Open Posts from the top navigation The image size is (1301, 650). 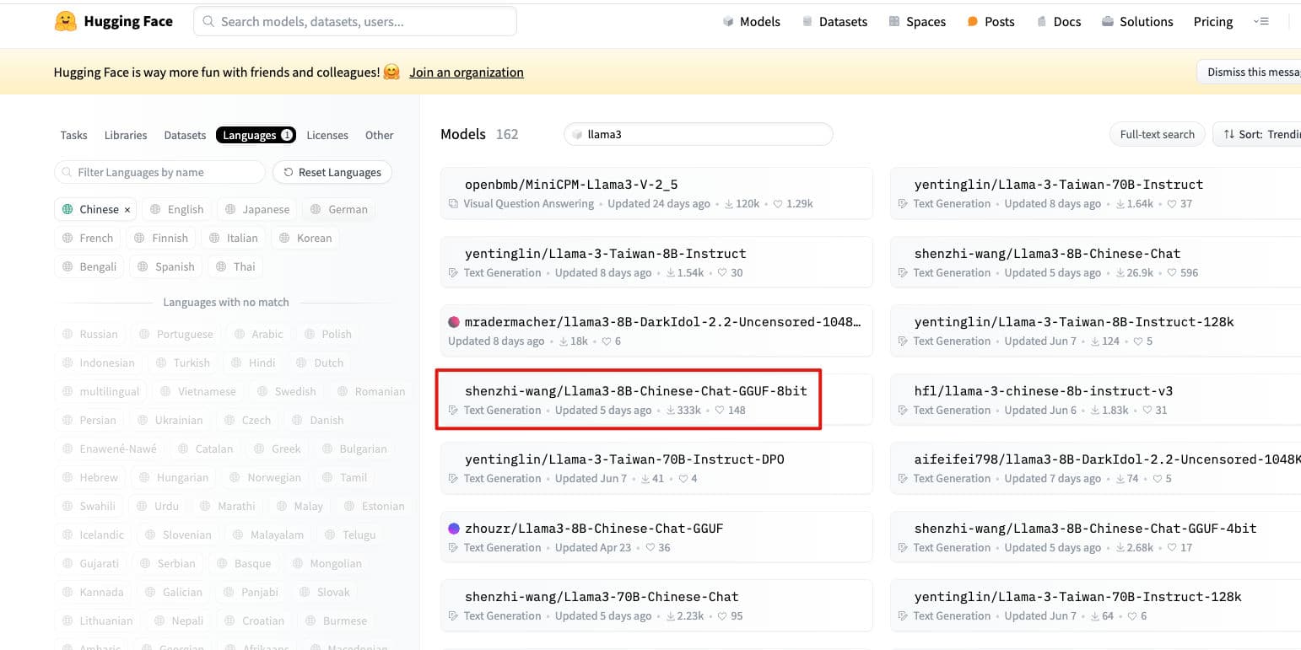coord(991,22)
